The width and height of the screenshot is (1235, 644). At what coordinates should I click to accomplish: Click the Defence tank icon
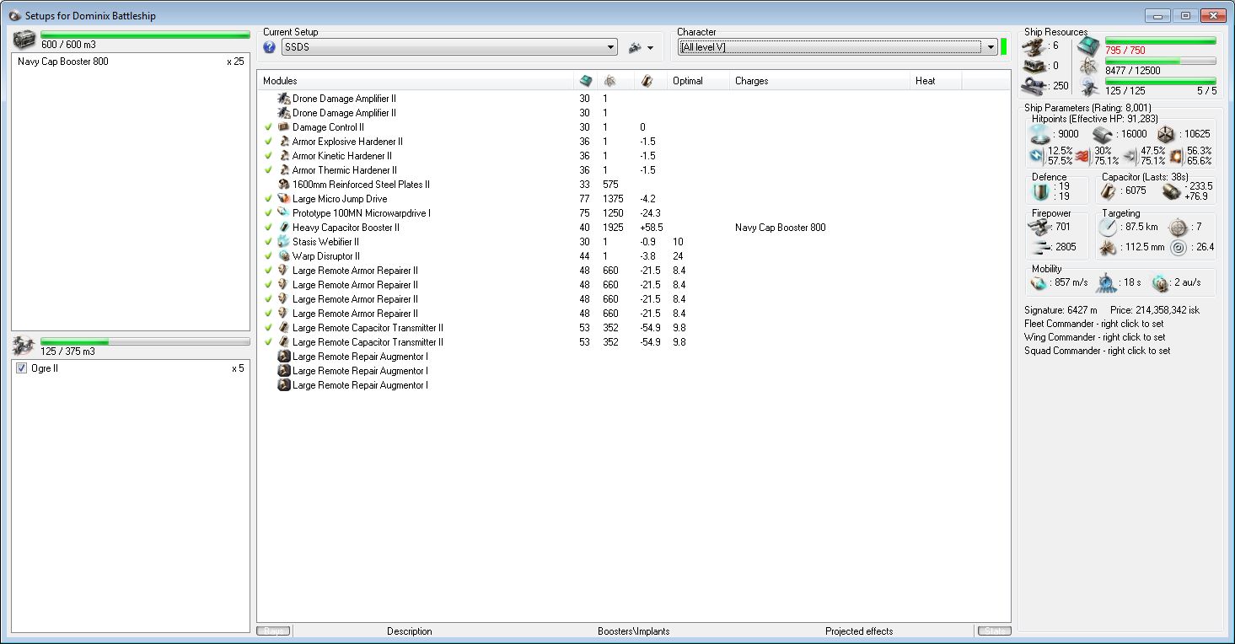pos(1042,191)
